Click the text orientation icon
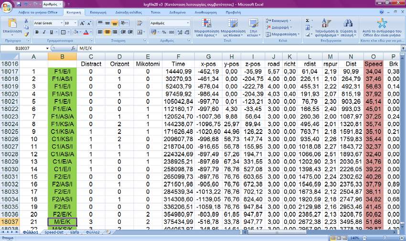406x241 pixels. point(123,23)
